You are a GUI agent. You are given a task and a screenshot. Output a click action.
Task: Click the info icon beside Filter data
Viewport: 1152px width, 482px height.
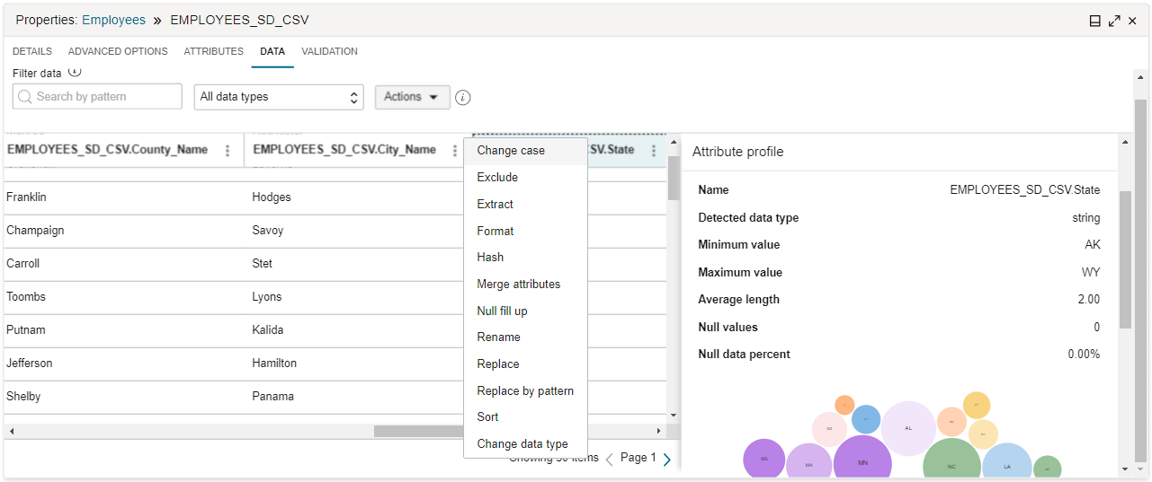point(75,72)
